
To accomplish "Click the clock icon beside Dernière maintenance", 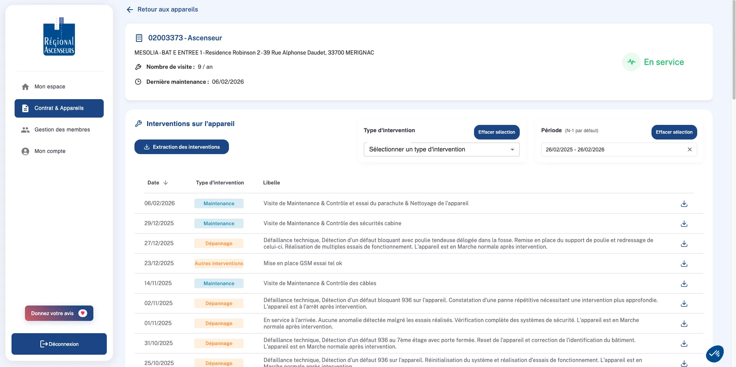I will [138, 81].
